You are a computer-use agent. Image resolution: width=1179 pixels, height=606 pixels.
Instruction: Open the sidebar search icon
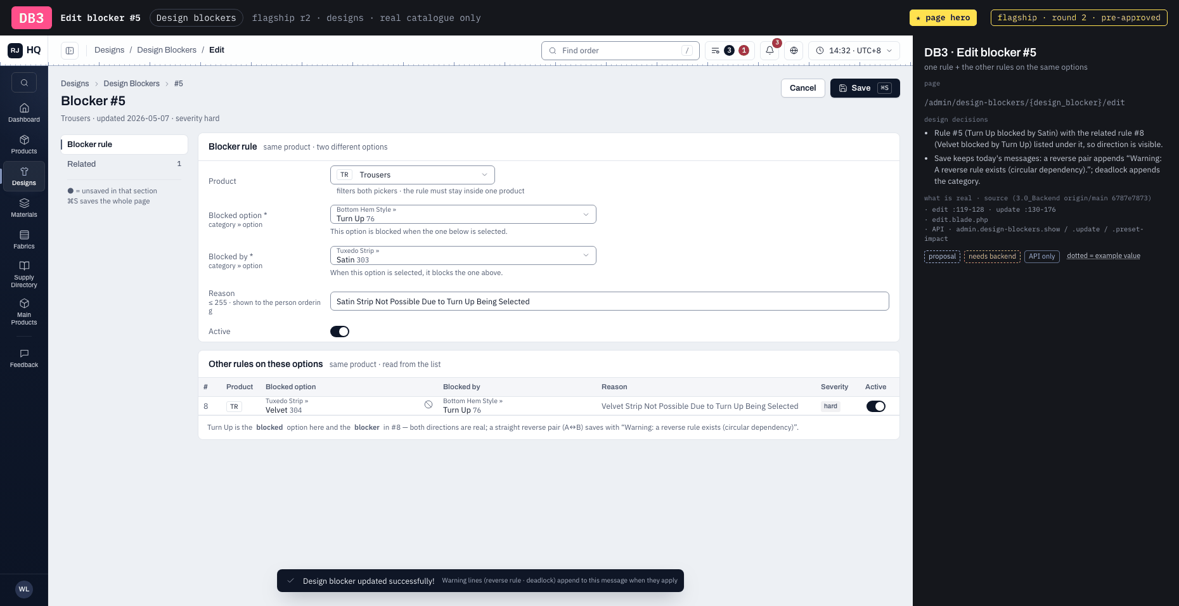24,82
